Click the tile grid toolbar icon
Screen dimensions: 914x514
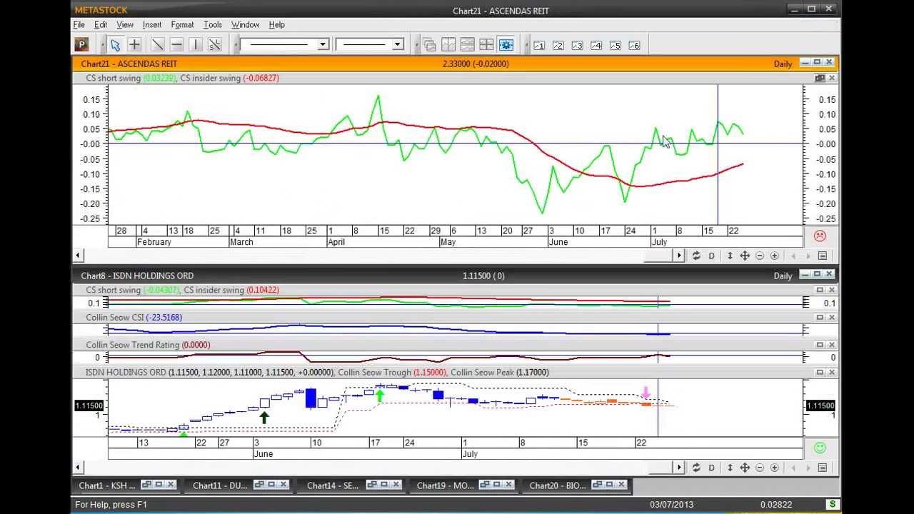(x=486, y=45)
